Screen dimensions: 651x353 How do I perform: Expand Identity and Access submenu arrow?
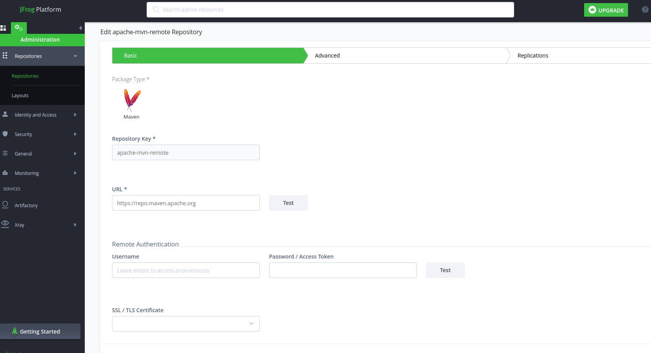click(75, 115)
